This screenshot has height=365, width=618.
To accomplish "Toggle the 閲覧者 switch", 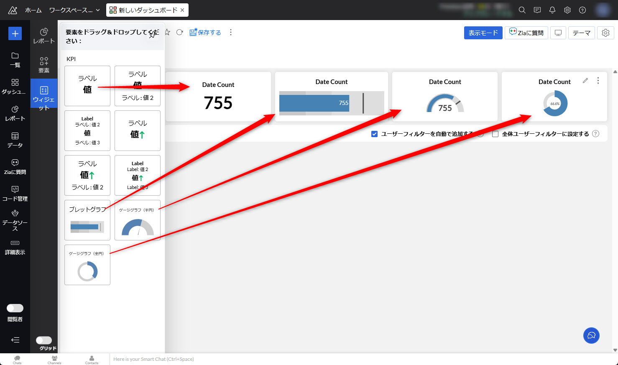I will [15, 308].
